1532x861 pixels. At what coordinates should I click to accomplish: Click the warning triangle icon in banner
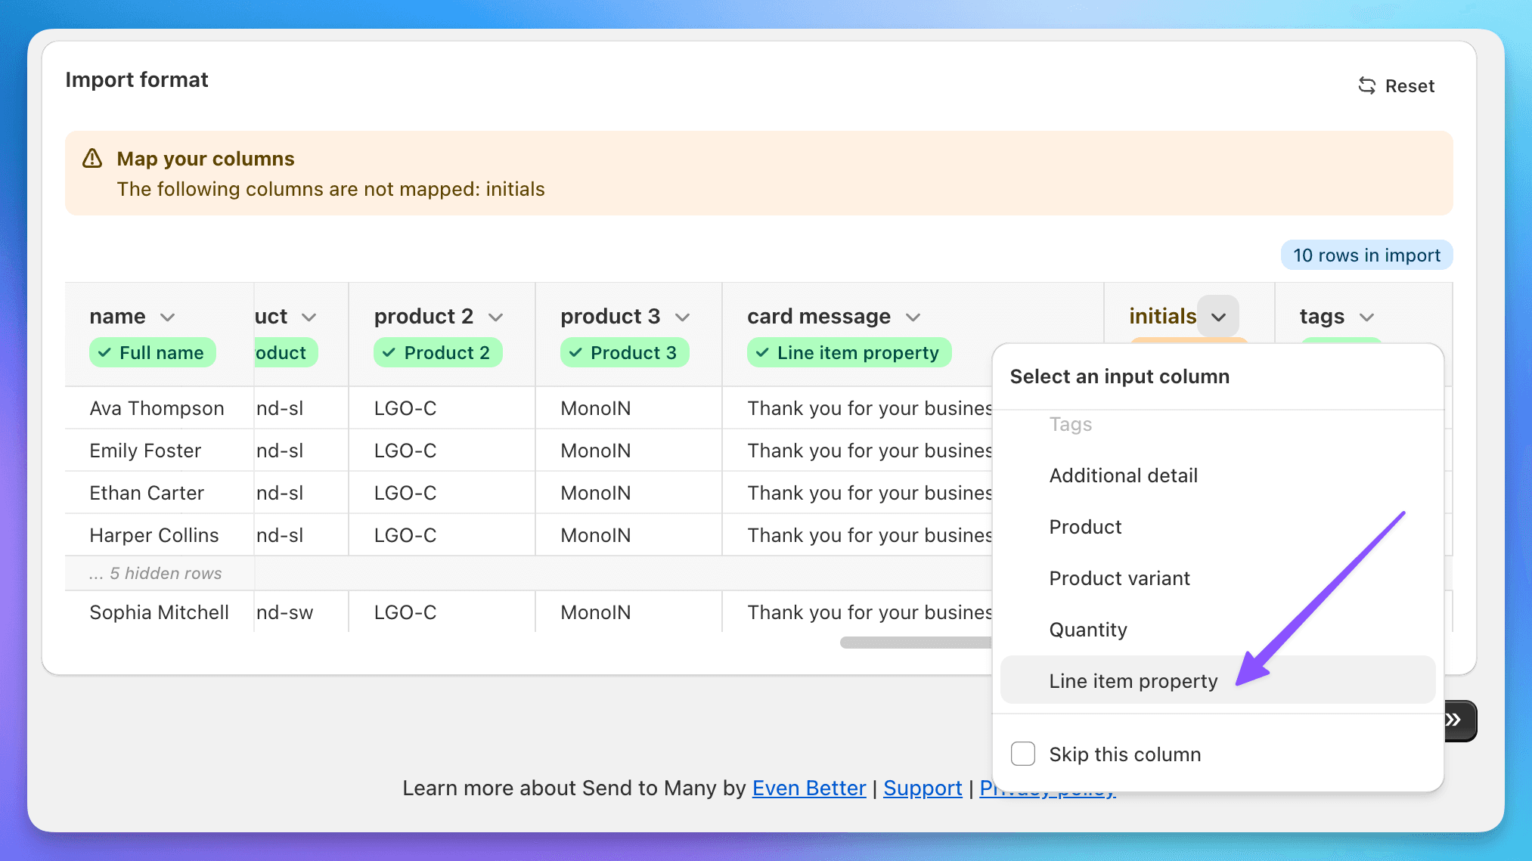(x=92, y=159)
